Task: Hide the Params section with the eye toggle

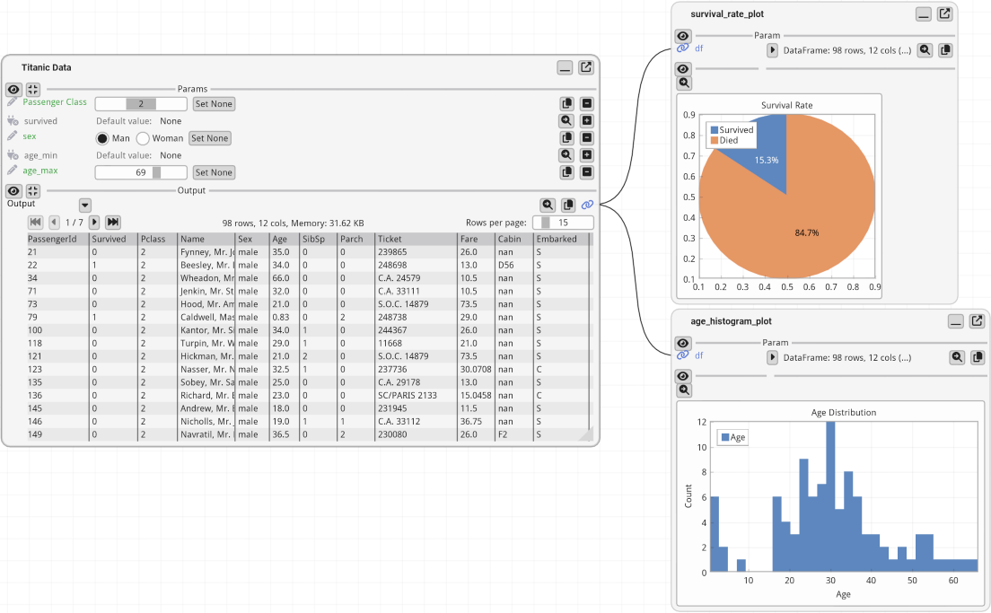Action: pyautogui.click(x=13, y=90)
